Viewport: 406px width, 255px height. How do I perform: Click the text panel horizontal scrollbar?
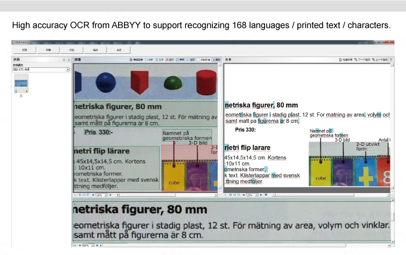331,195
